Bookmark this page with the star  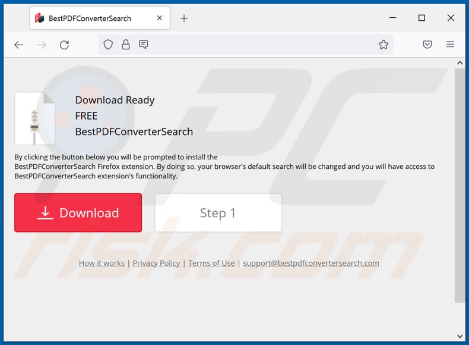tap(384, 45)
